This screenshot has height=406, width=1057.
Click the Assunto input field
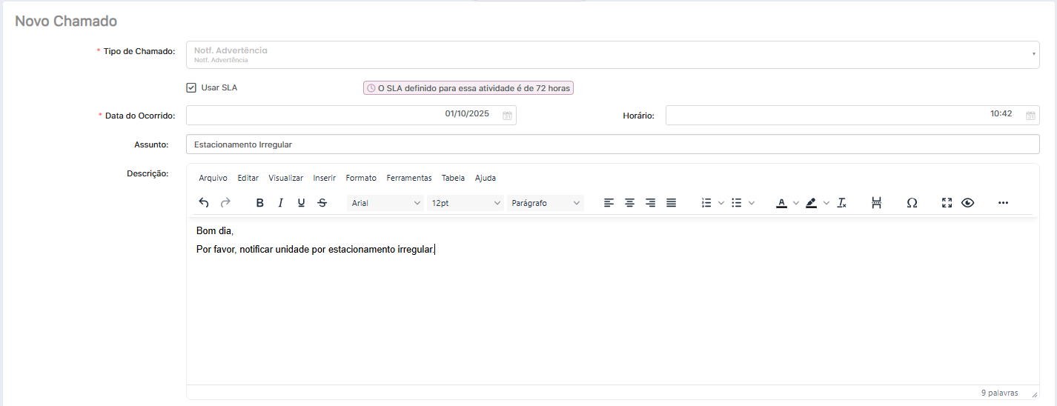click(612, 144)
